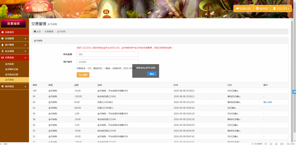The image size is (296, 145).
Task: Click the 我要抽奖 lottery banner button
Action: [x=13, y=24]
